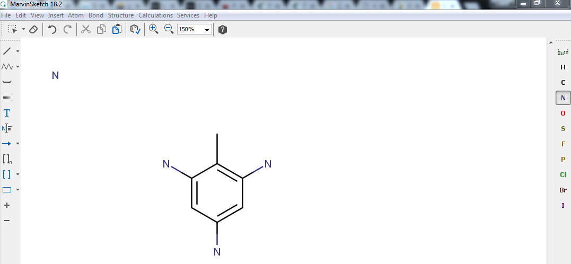The width and height of the screenshot is (571, 264).
Task: Toggle the Oxygen atom button
Action: (563, 113)
